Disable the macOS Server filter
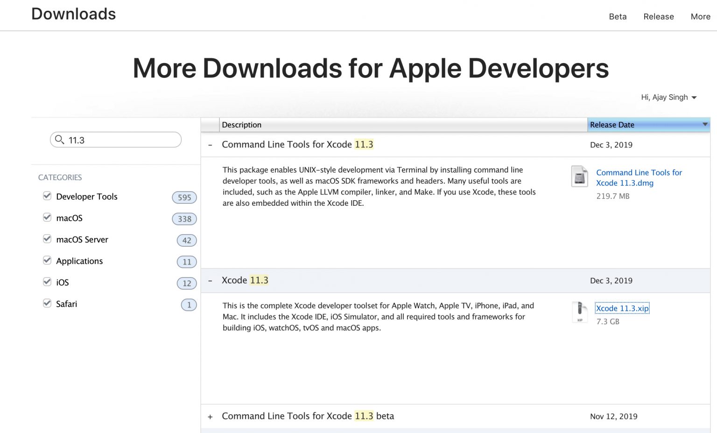Image resolution: width=717 pixels, height=433 pixels. [x=47, y=239]
